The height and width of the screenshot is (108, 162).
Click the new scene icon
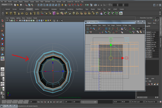pos(15,5)
